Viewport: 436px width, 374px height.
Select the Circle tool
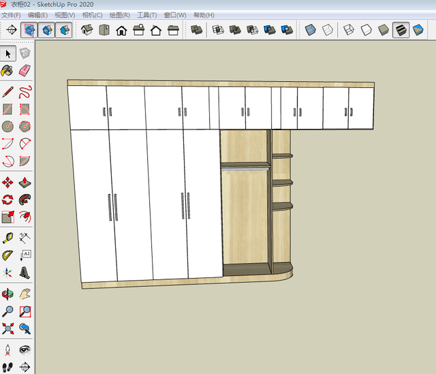tap(7, 127)
